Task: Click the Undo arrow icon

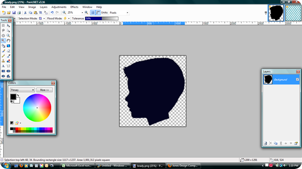Action: [52, 13]
